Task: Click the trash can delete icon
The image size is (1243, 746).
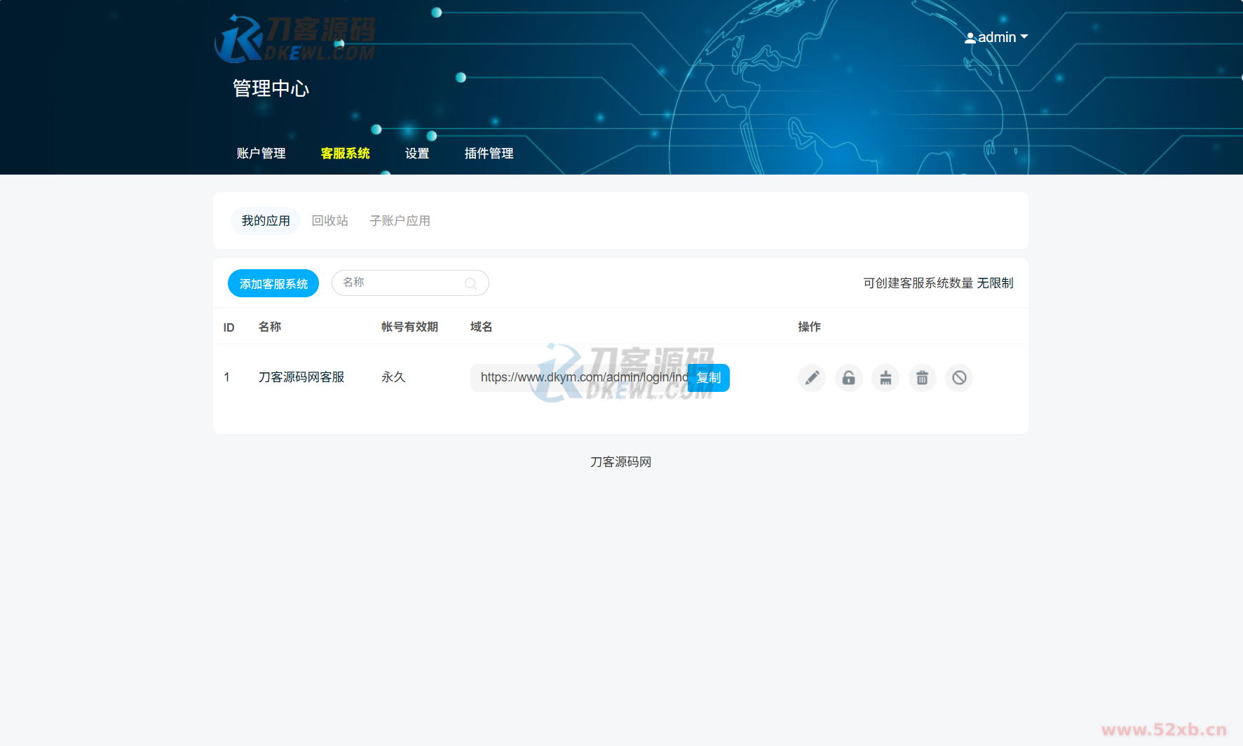Action: (922, 378)
